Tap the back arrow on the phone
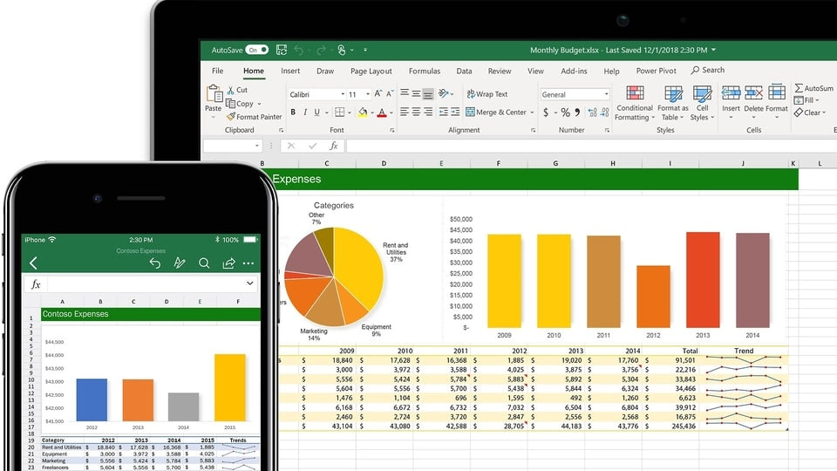 point(34,263)
